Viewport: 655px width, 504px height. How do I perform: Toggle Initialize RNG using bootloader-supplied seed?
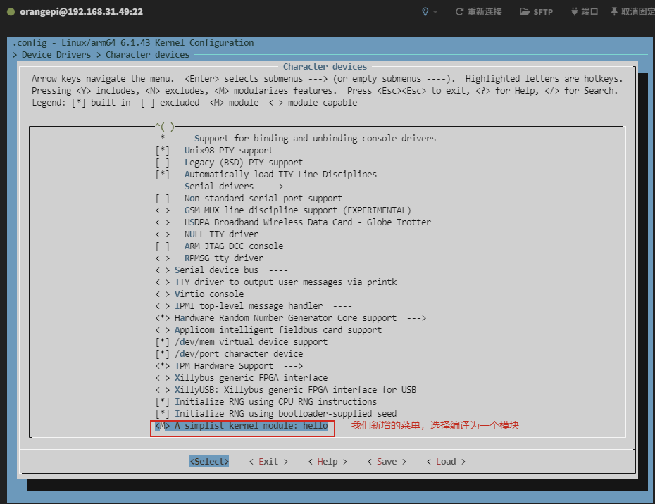coord(162,414)
